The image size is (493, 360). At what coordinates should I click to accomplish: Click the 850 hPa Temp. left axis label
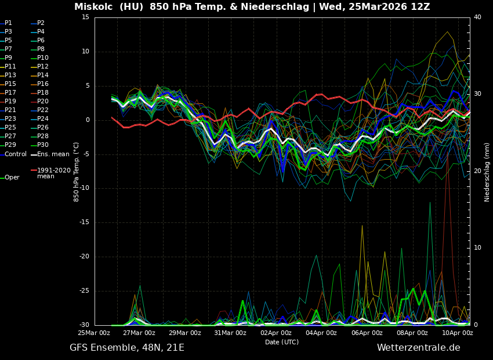point(77,172)
